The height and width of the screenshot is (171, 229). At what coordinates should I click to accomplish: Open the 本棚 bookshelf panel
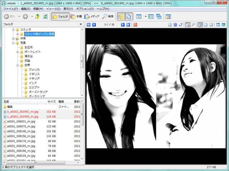(x=76, y=16)
